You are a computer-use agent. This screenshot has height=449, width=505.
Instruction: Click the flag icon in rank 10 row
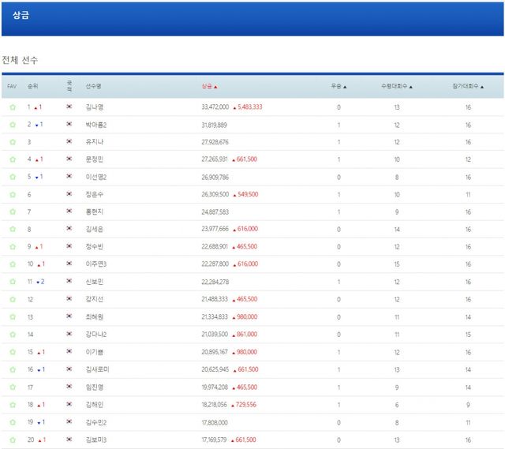[69, 264]
